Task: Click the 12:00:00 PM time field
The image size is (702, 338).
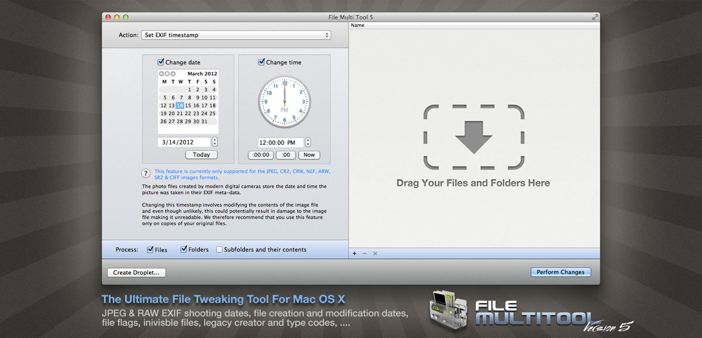Action: tap(281, 142)
